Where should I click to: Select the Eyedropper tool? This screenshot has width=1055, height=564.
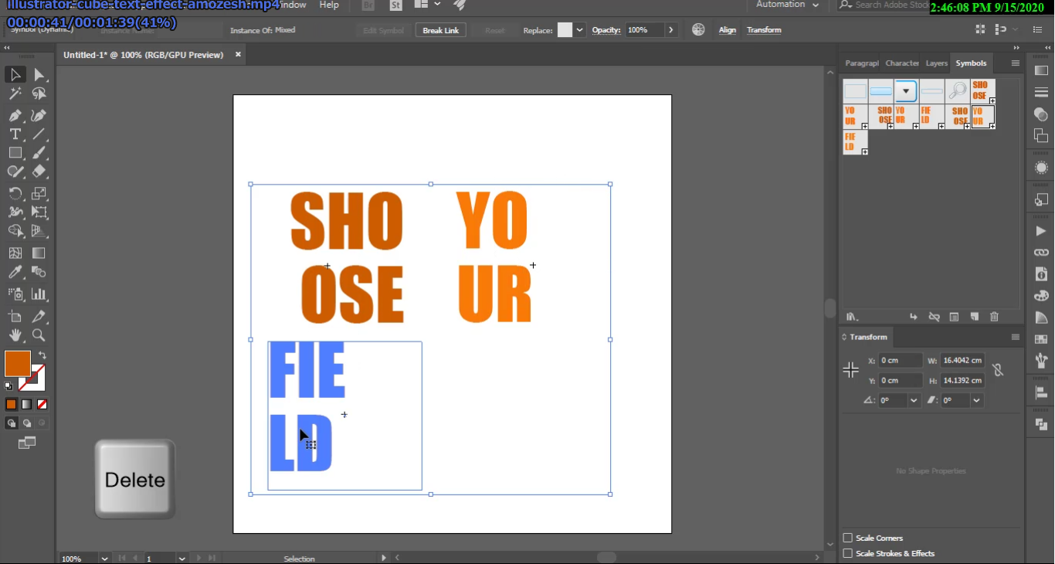tap(15, 272)
